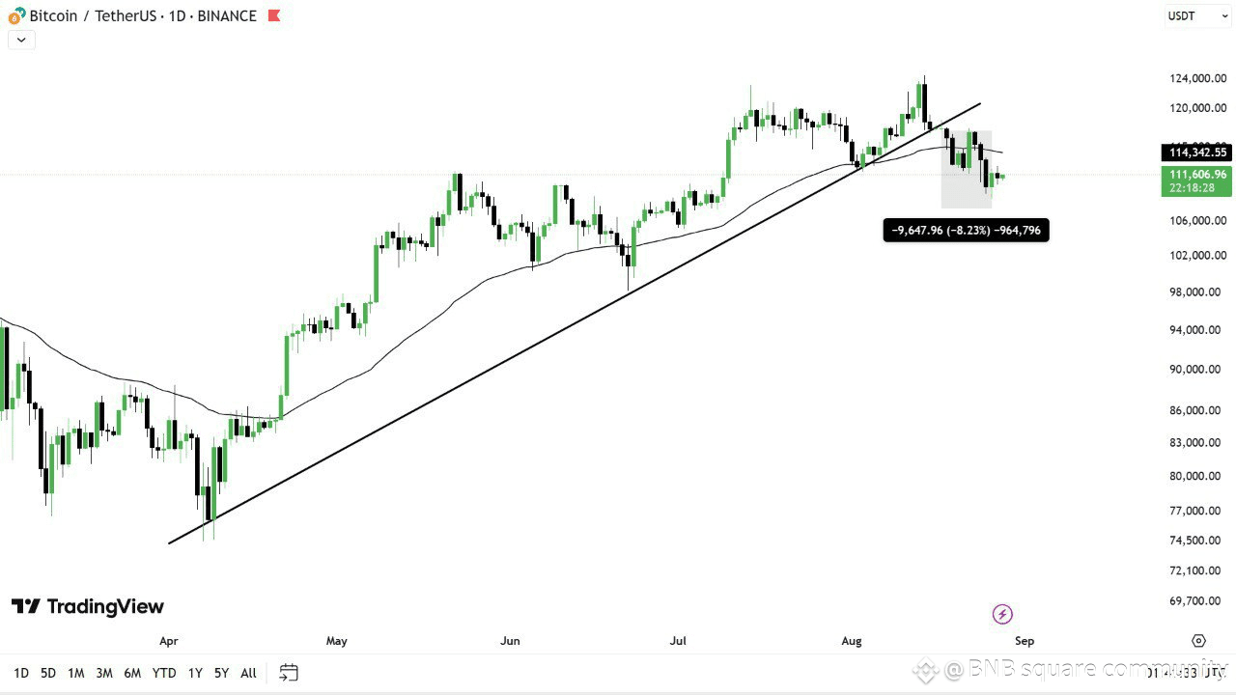The width and height of the screenshot is (1236, 695).
Task: Open the go-to-date calendar icon
Action: 289,673
